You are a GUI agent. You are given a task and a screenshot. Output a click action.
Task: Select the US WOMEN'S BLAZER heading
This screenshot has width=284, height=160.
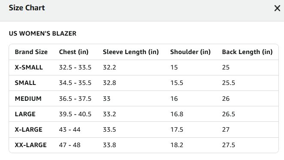42,33
